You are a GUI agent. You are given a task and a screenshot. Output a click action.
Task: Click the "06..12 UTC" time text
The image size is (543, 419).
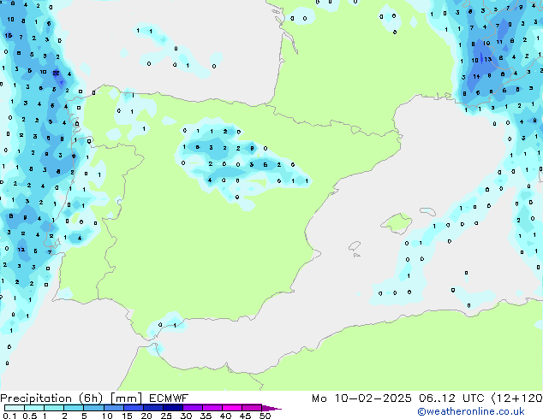[451, 398]
